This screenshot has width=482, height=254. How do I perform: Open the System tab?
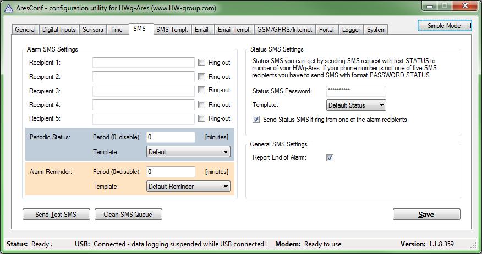coord(376,30)
